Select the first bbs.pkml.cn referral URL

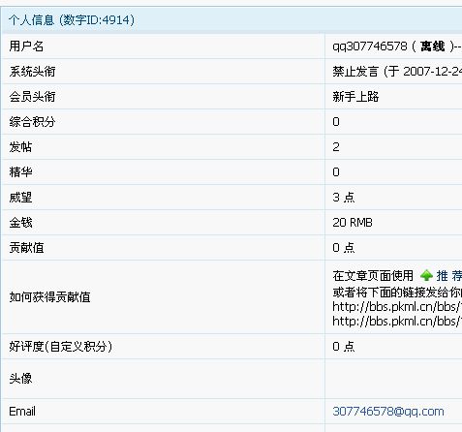coord(397,307)
